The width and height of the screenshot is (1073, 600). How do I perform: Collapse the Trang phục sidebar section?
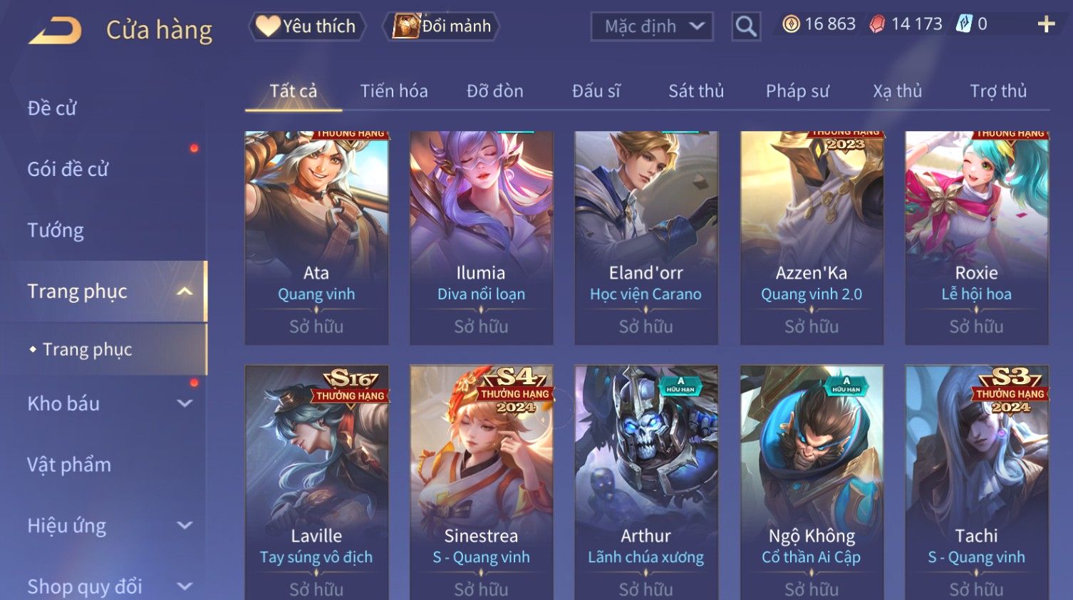(185, 291)
